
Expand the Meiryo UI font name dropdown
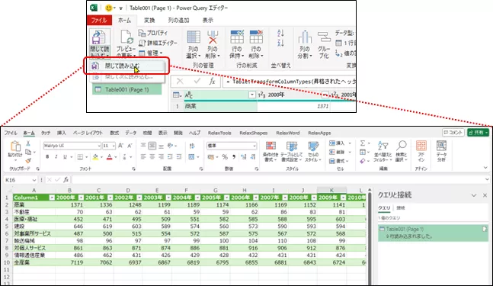tap(99, 146)
